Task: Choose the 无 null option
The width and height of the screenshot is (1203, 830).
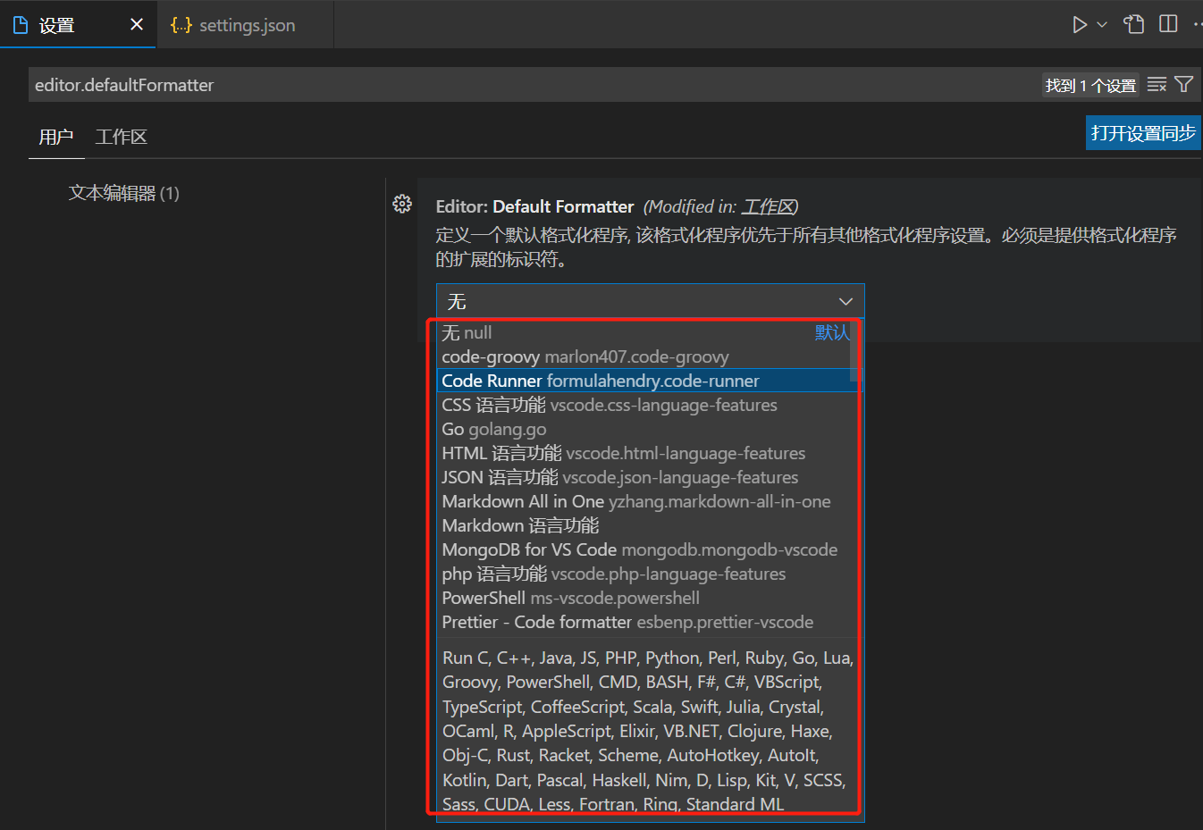Action: coord(644,332)
